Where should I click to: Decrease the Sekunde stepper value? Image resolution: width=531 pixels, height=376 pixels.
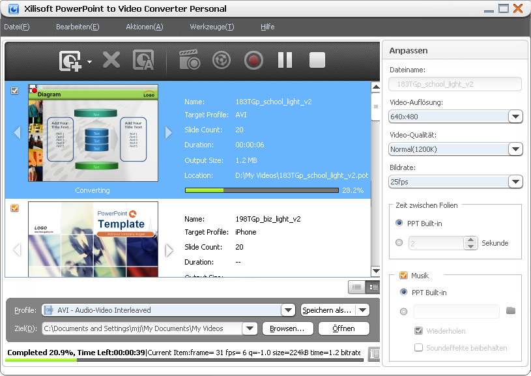pos(470,246)
